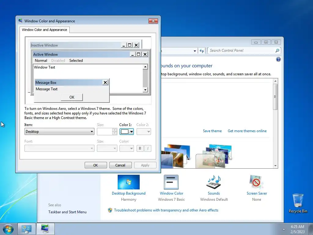This screenshot has height=235, width=313.
Task: Open the Font Color dropdown
Action: (127, 148)
